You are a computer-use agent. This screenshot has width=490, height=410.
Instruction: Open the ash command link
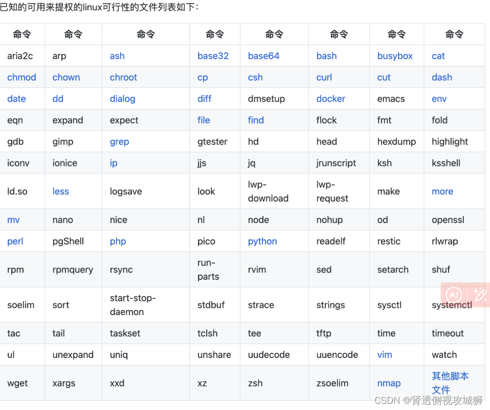(x=117, y=56)
